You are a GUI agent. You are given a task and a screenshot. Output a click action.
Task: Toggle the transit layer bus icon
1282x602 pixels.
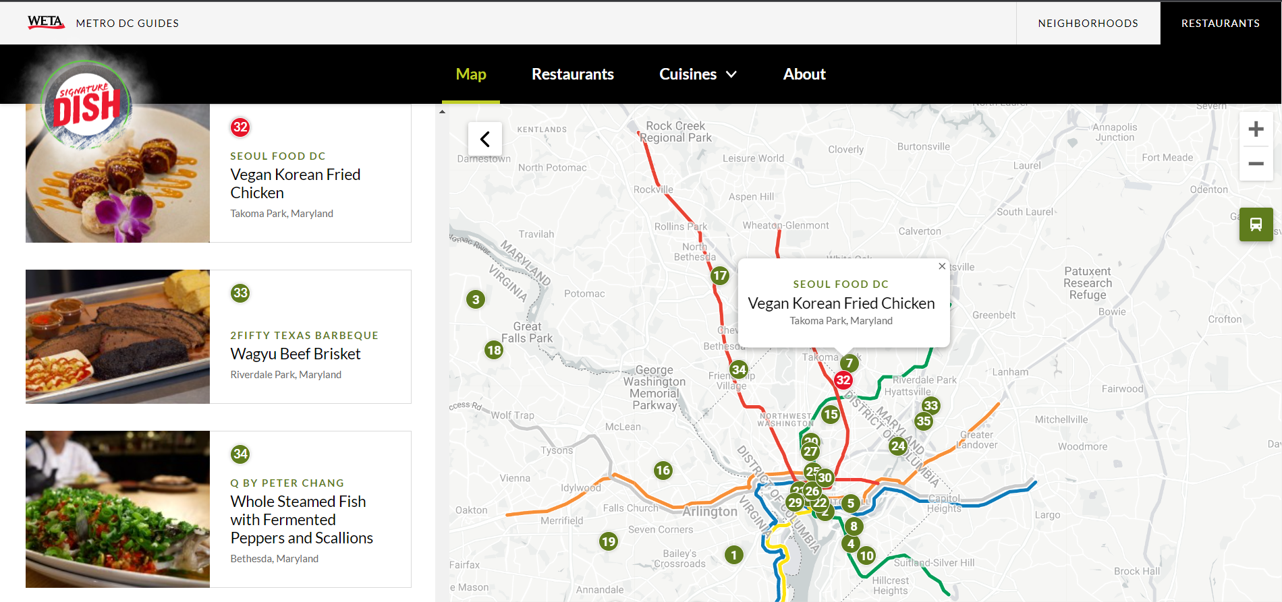pyautogui.click(x=1256, y=224)
